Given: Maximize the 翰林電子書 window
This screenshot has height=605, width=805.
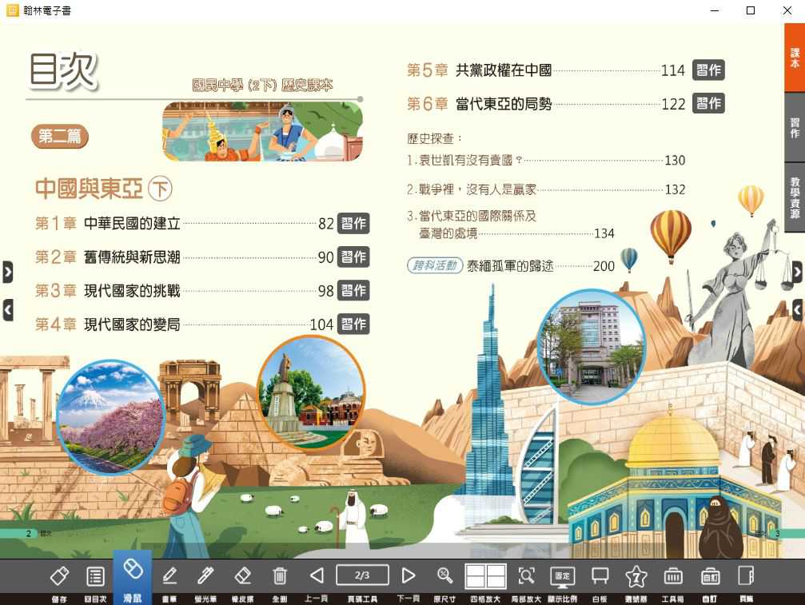Looking at the screenshot, I should (750, 10).
